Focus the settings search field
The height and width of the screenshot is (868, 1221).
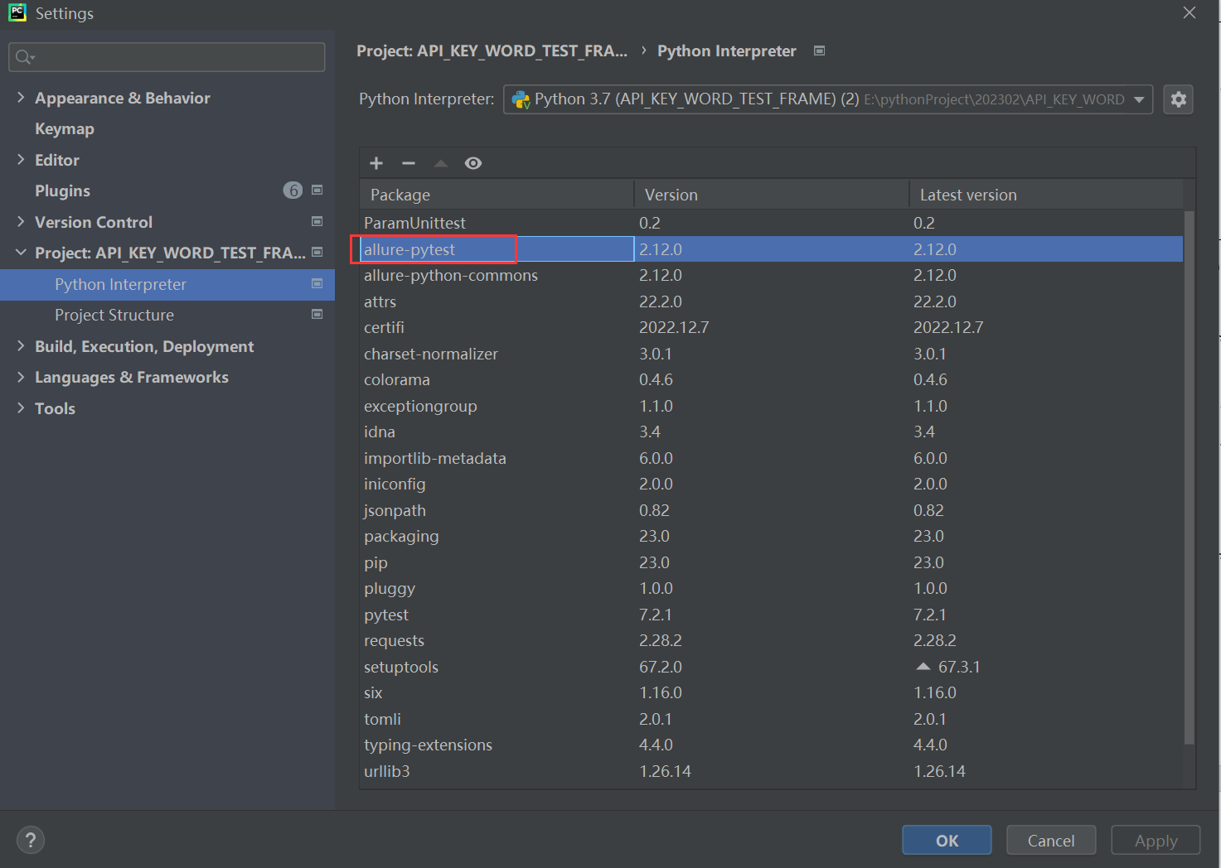click(x=167, y=57)
